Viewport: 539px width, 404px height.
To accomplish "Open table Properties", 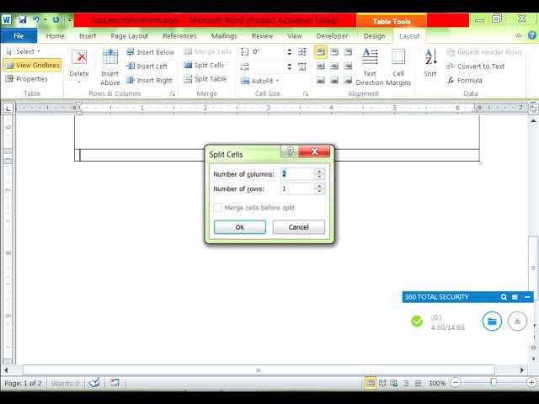I will 27,78.
